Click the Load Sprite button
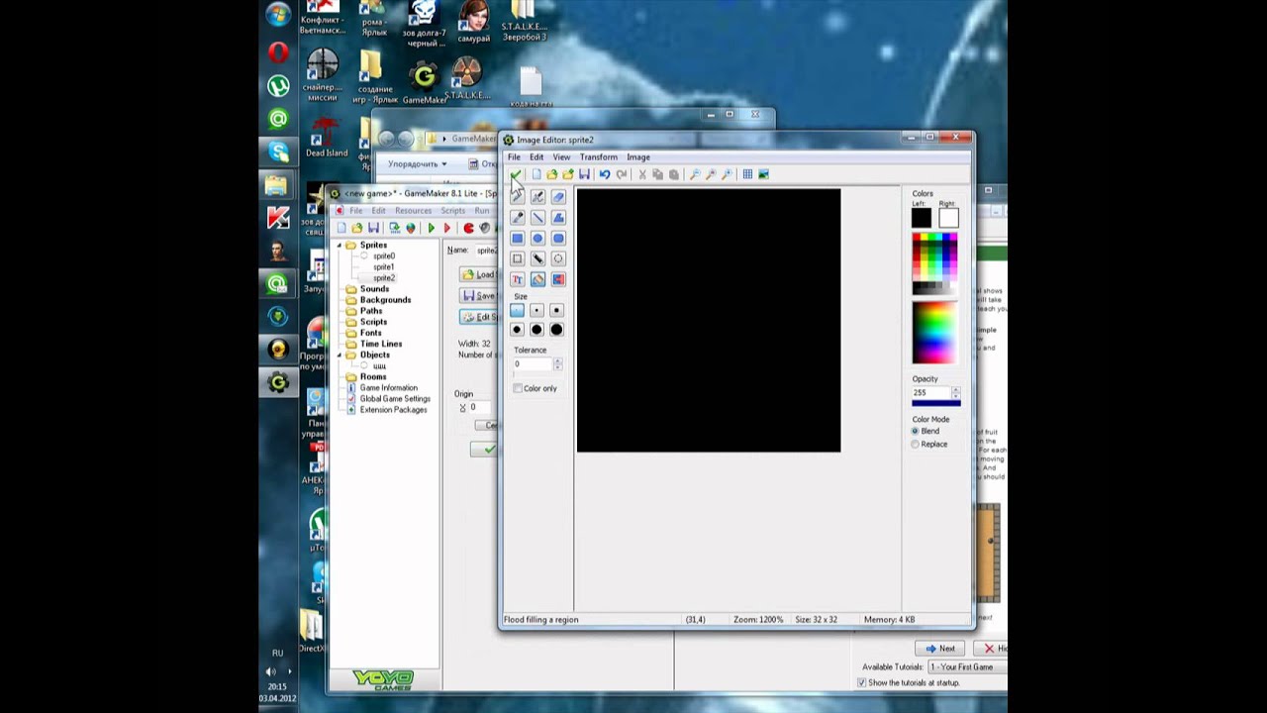1267x713 pixels. tap(480, 274)
